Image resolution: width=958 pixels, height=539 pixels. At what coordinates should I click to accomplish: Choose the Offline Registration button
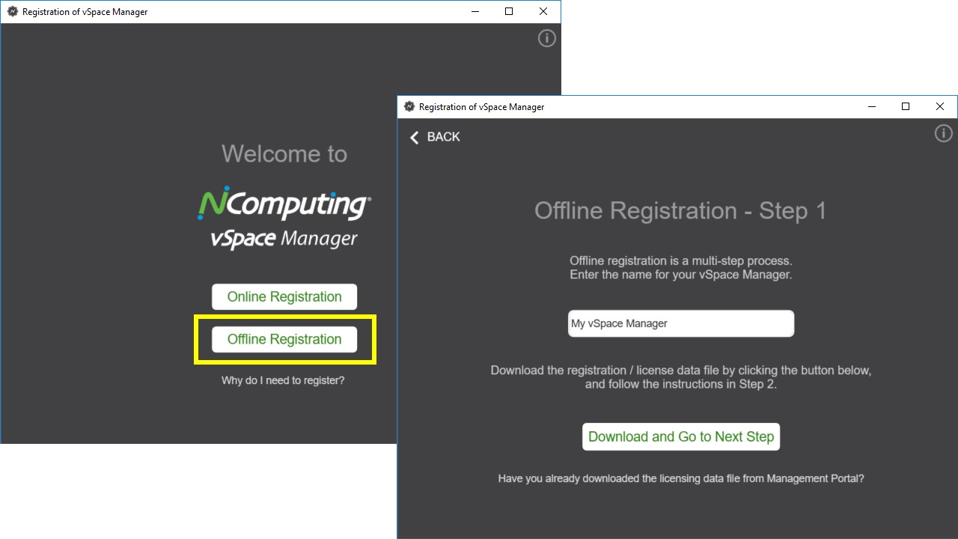coord(284,339)
